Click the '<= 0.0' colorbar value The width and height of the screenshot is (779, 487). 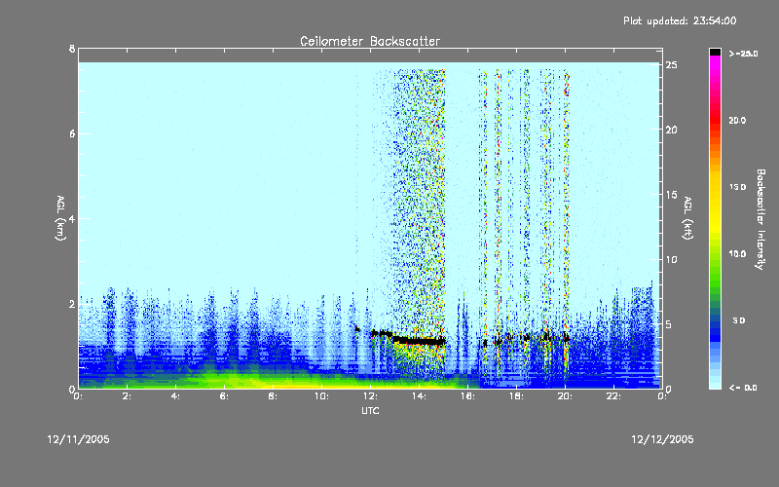(743, 388)
